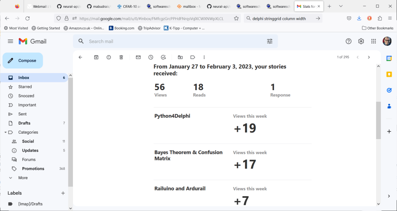Click the Compose button
Viewport: 397px width, 211px height.
(23, 61)
